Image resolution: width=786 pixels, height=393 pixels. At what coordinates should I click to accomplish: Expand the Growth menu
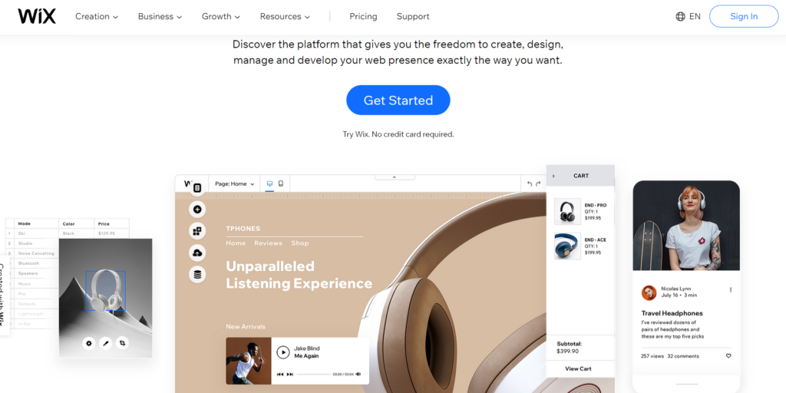pyautogui.click(x=221, y=17)
